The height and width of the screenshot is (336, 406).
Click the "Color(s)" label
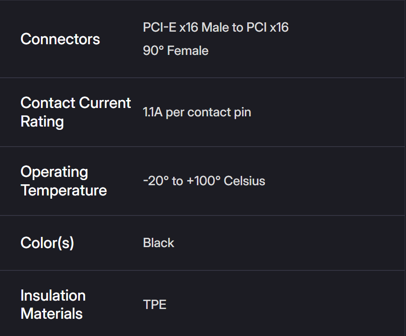coord(47,243)
